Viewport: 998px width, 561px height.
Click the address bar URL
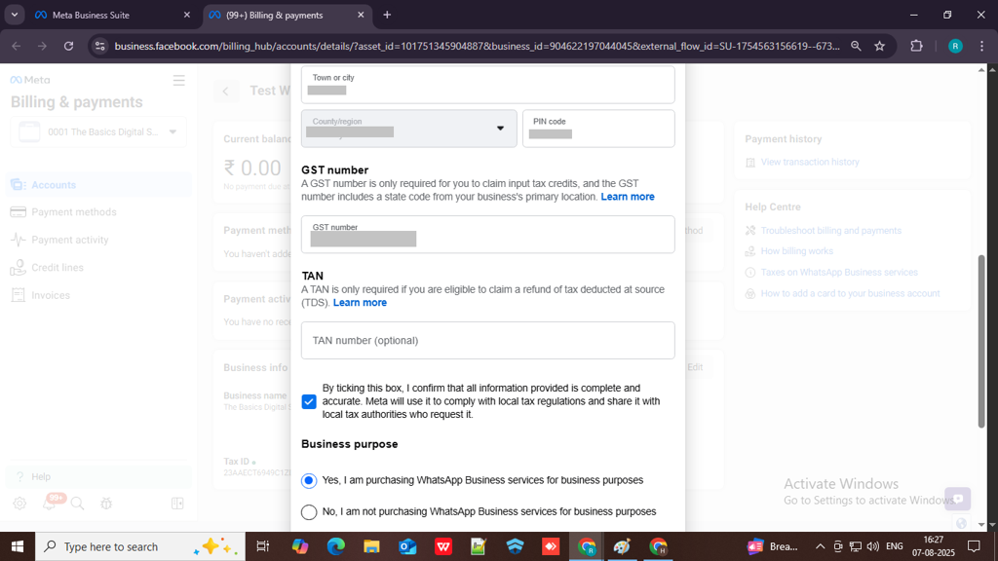click(x=477, y=46)
